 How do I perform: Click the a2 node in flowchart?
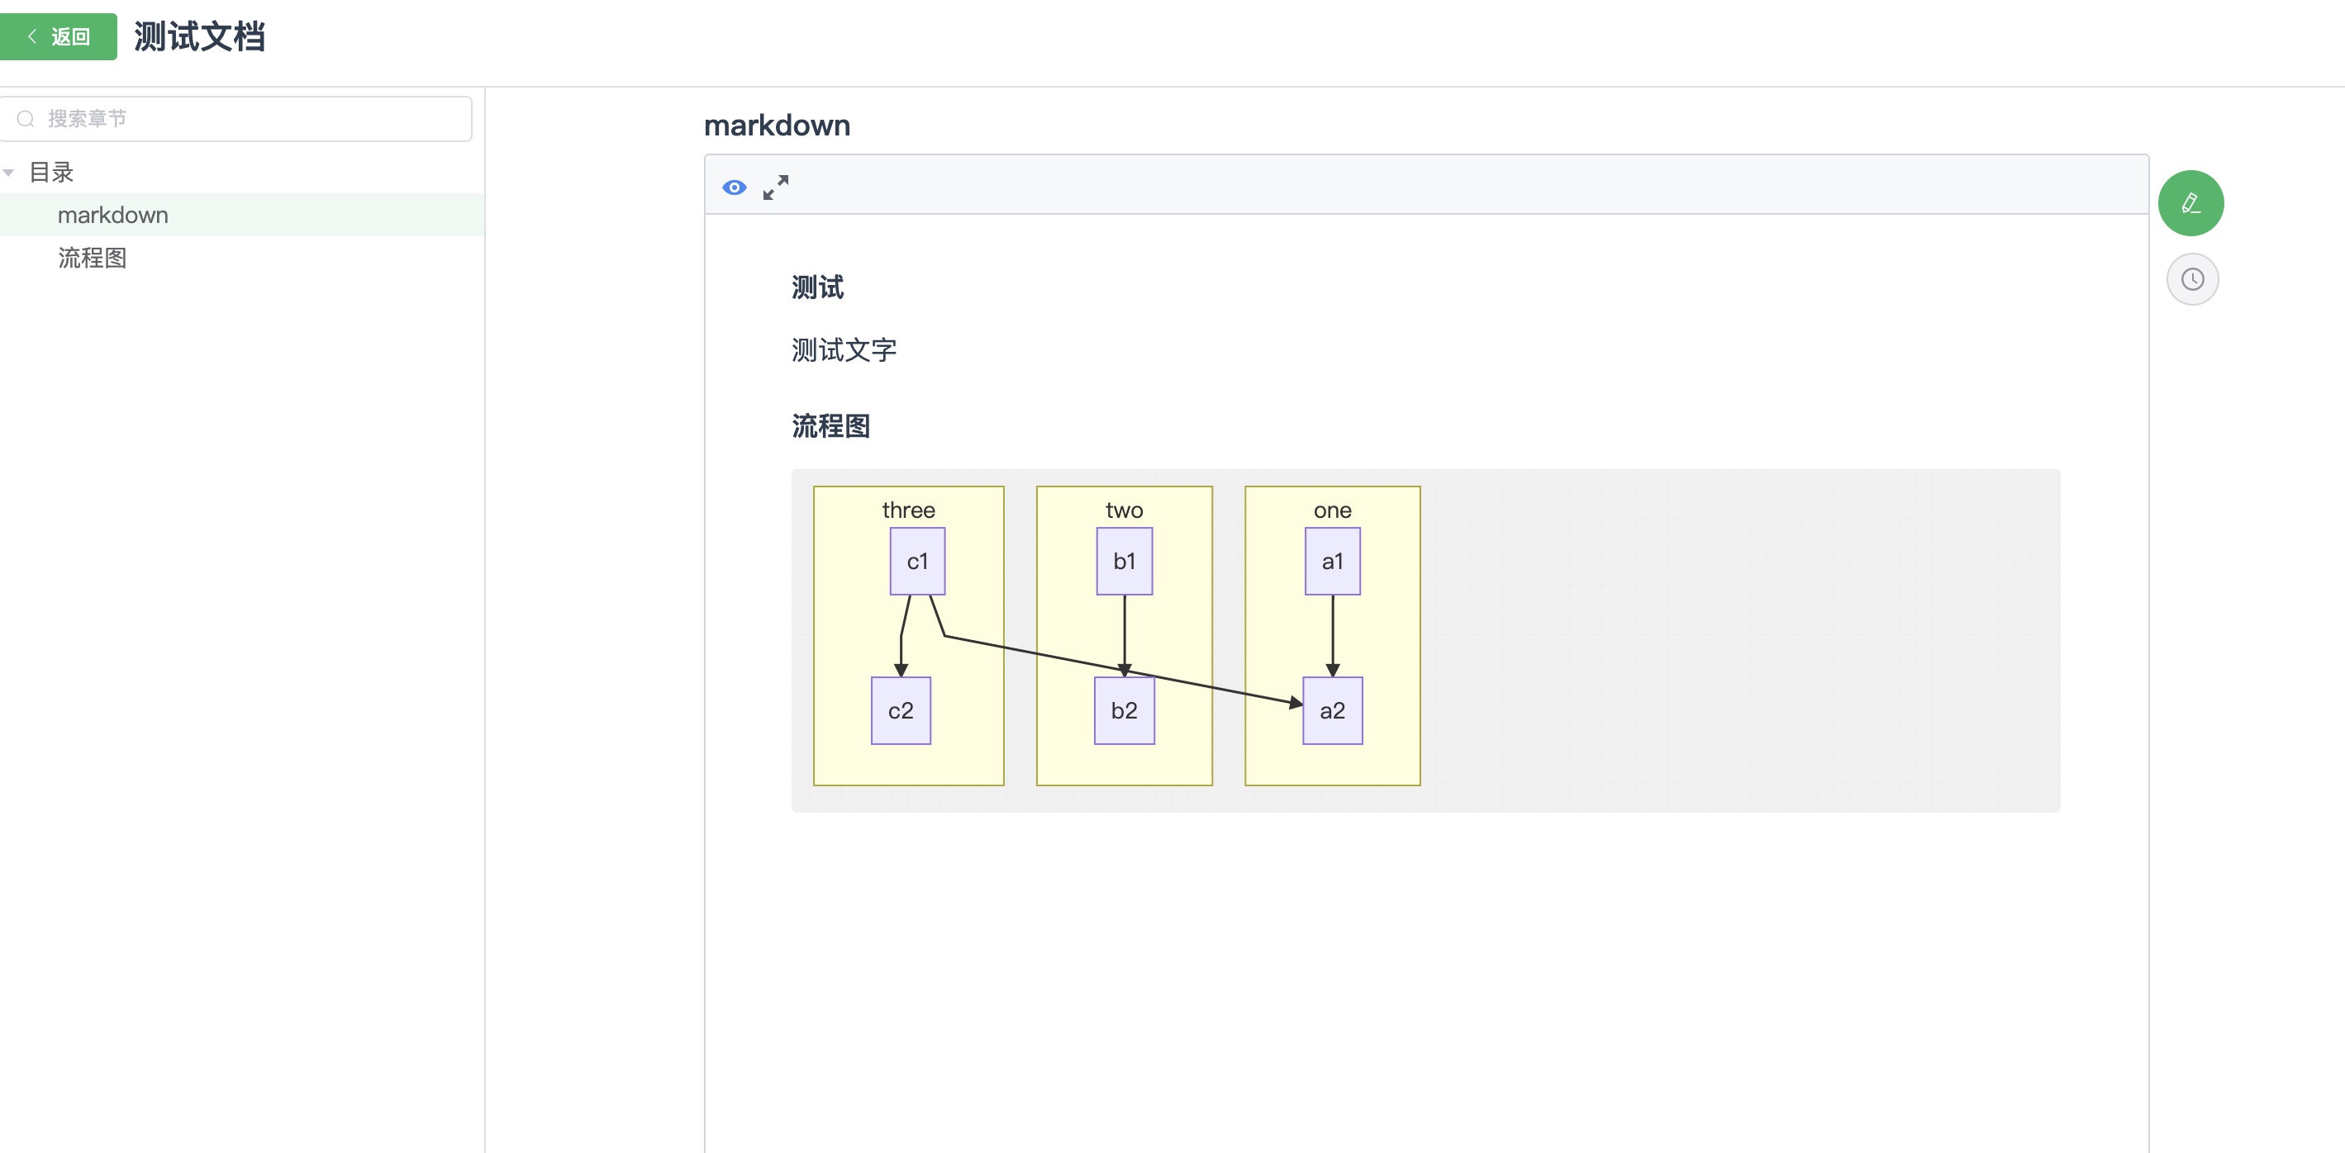click(1332, 711)
